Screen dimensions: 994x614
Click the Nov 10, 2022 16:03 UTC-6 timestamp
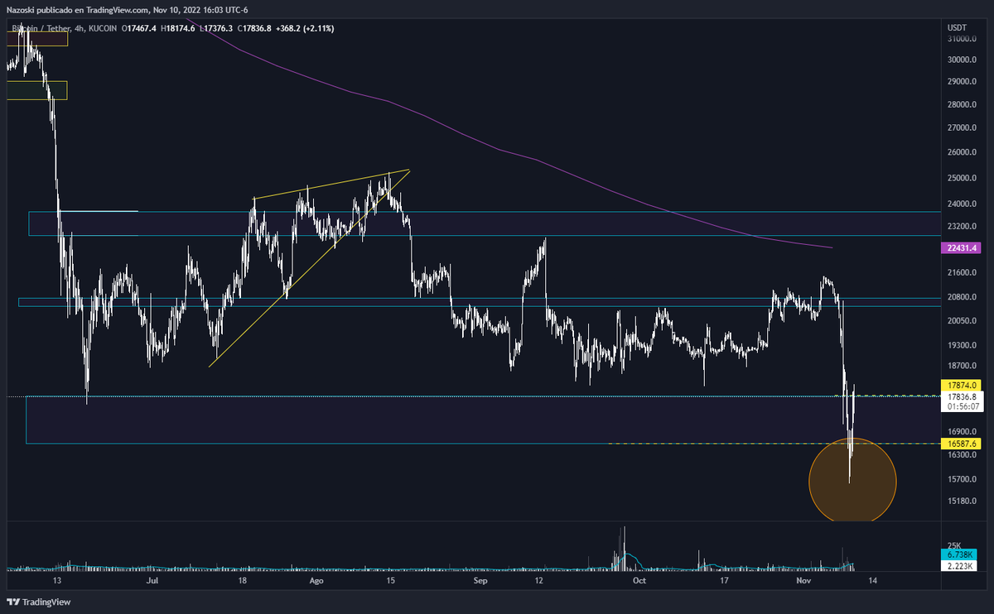201,10
